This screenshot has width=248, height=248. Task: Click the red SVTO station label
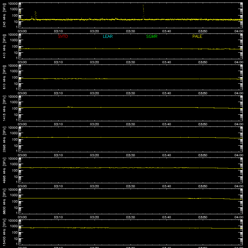coord(63,36)
